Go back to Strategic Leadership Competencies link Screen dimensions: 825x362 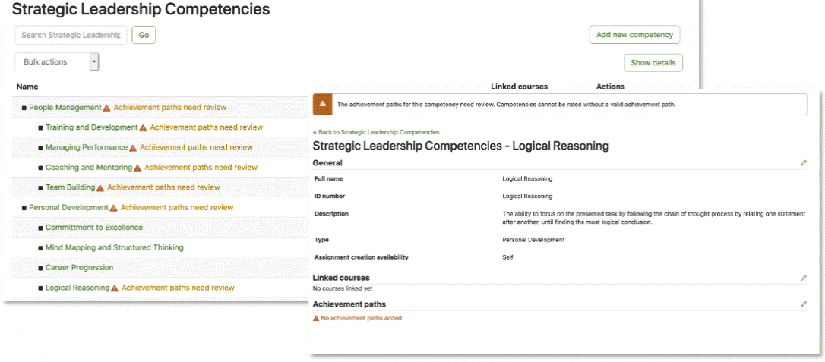[376, 132]
